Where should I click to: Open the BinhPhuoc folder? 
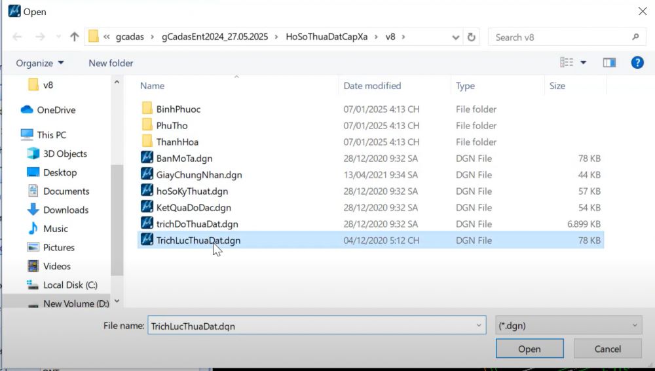[x=178, y=109]
